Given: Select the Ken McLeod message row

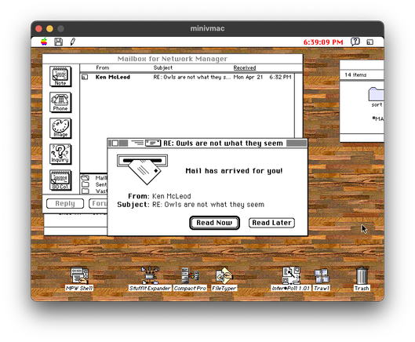Looking at the screenshot, I should (x=187, y=77).
